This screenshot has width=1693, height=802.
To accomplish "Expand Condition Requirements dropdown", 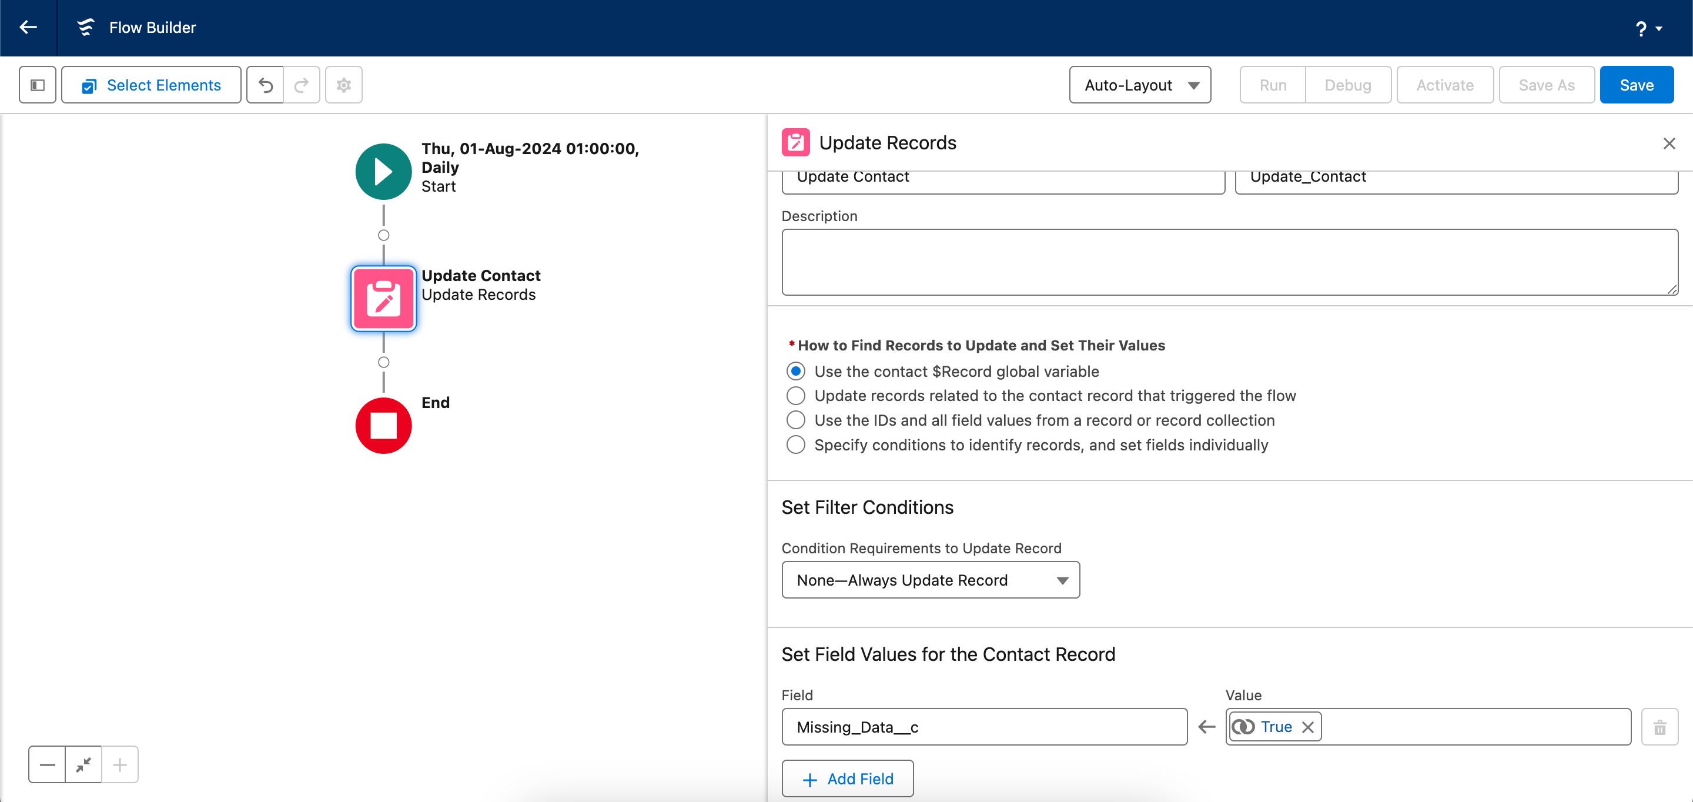I will click(930, 580).
